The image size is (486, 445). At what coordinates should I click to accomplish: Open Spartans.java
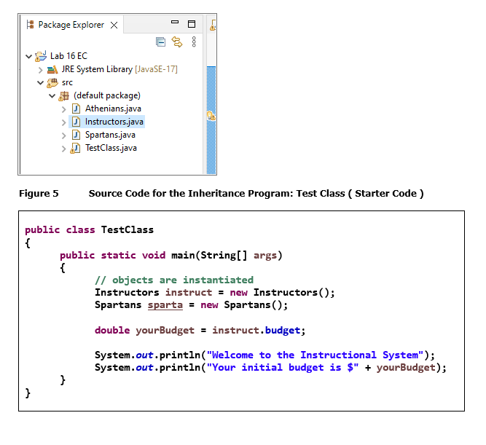pos(110,135)
